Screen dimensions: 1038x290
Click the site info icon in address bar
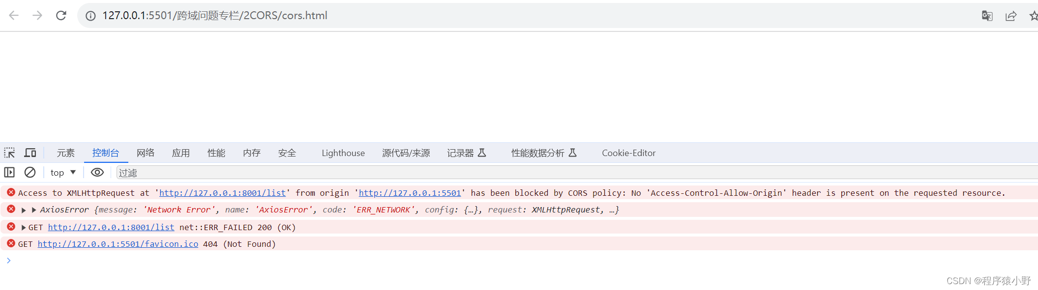coord(90,16)
